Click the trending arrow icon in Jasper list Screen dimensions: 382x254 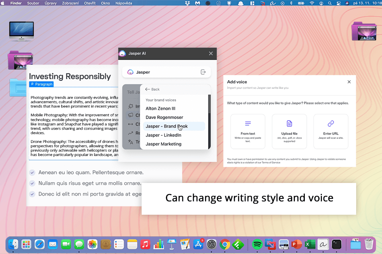pyautogui.click(x=131, y=133)
